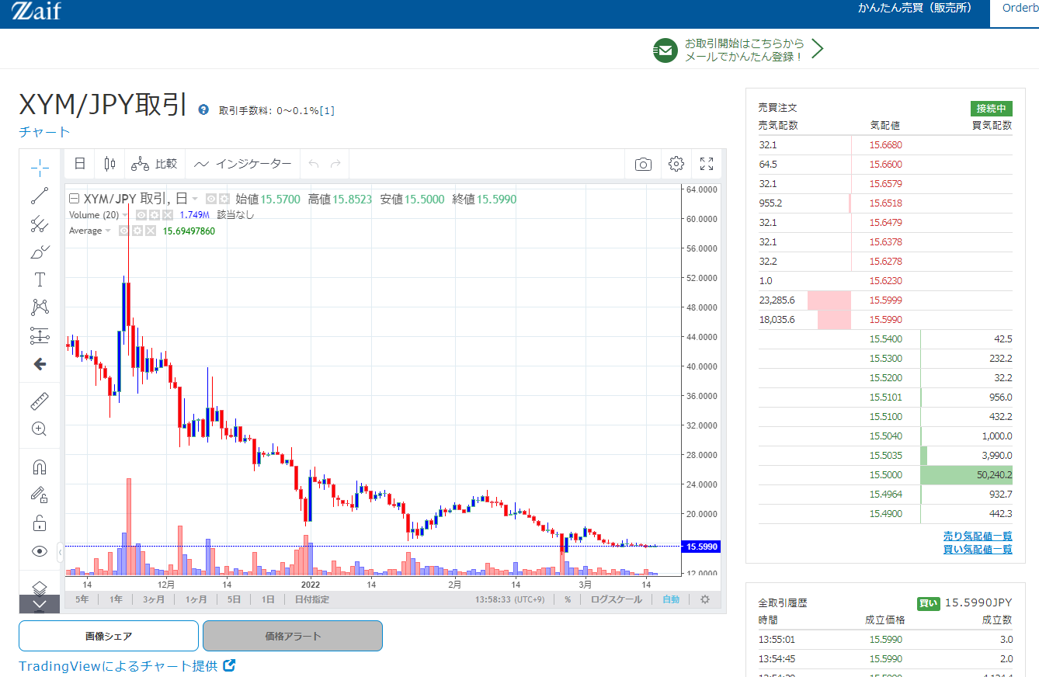Select the pitchfork drawing tool
Viewport: 1039px width, 677px height.
click(40, 224)
